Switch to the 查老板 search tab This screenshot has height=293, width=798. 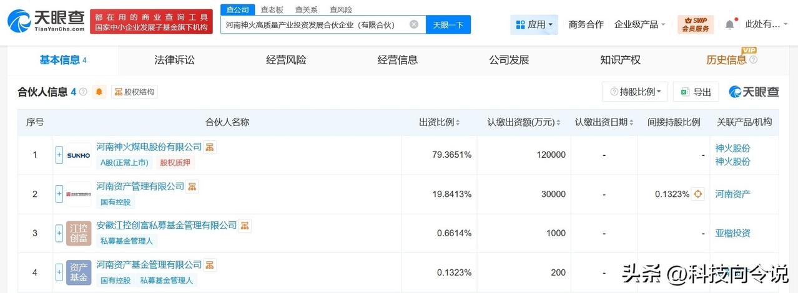272,9
